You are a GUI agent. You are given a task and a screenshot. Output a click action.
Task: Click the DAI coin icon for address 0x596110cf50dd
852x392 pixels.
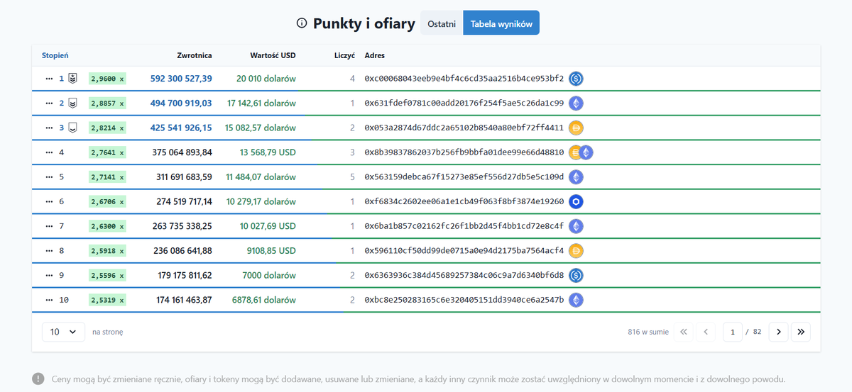point(576,251)
